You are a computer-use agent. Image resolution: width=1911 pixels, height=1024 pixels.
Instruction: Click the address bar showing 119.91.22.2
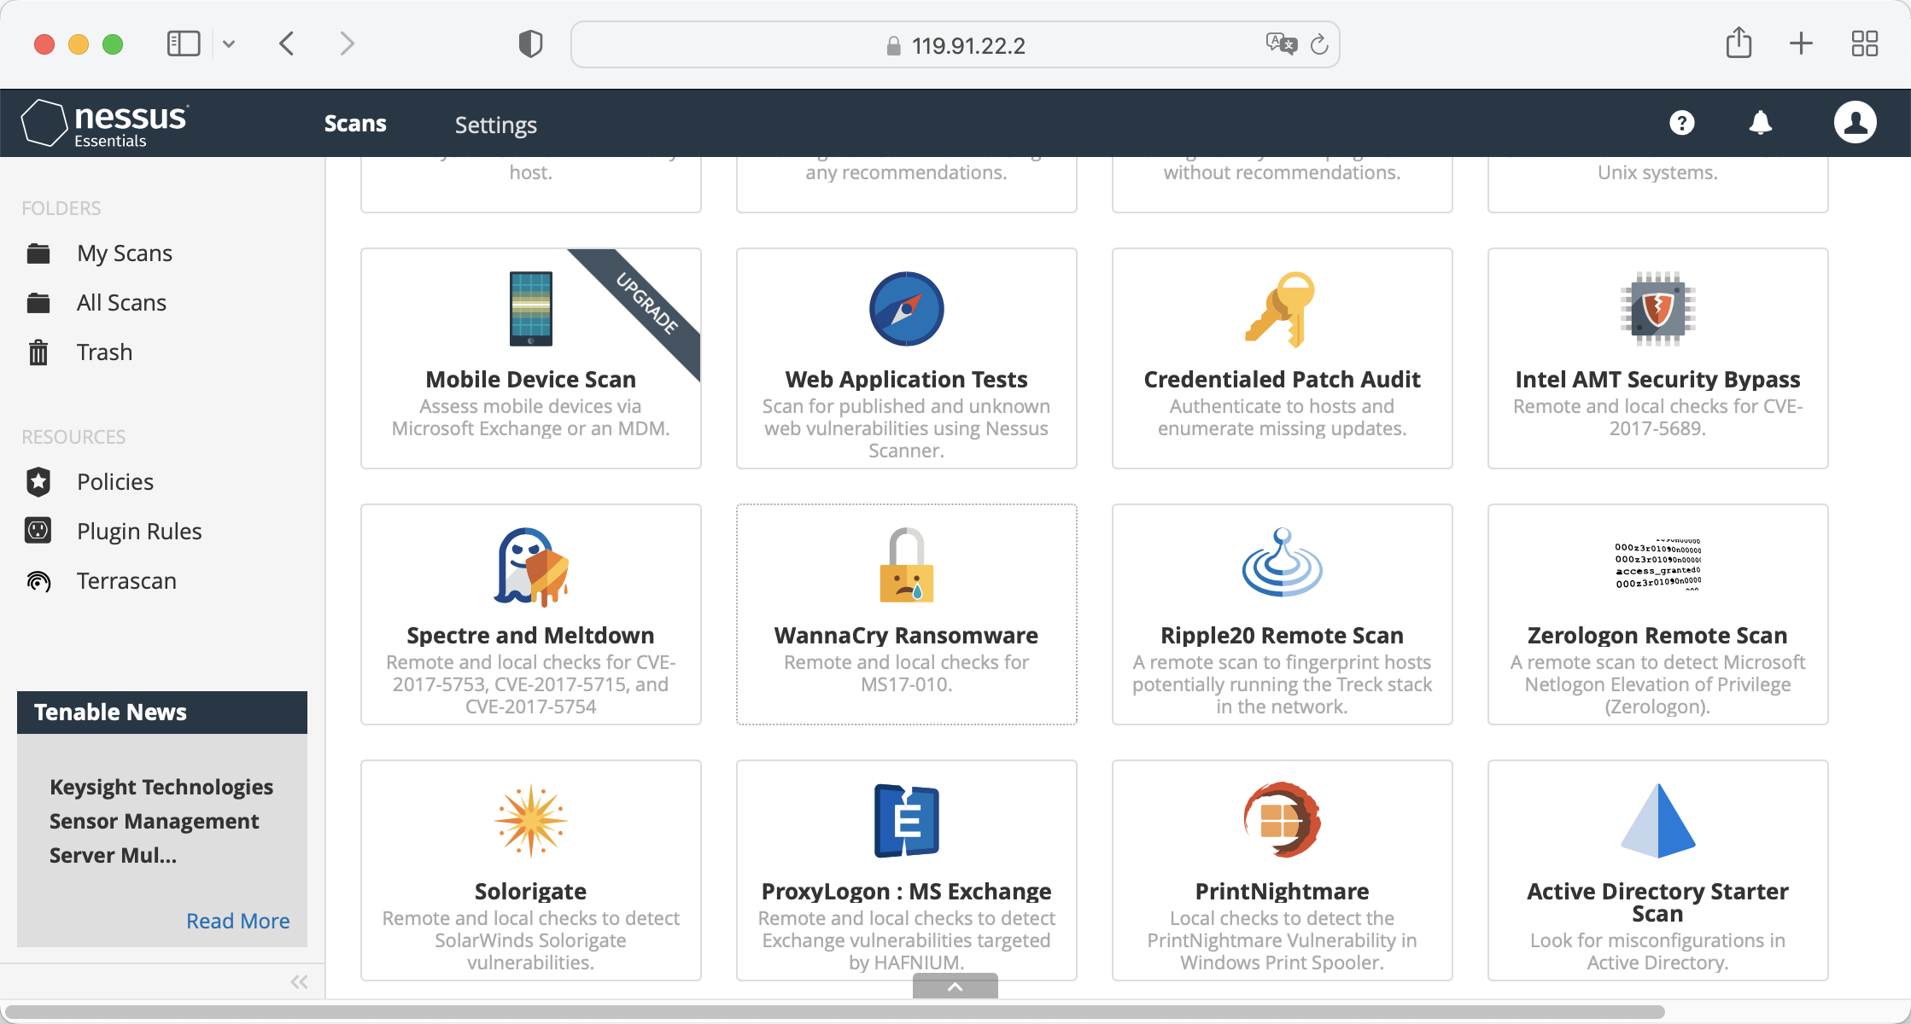click(x=955, y=44)
